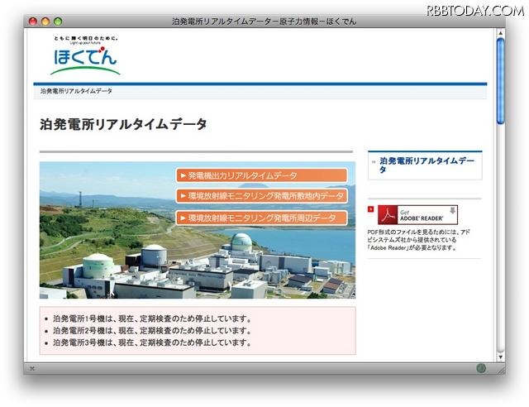Click the scrollbar down arrow

[x=501, y=357]
